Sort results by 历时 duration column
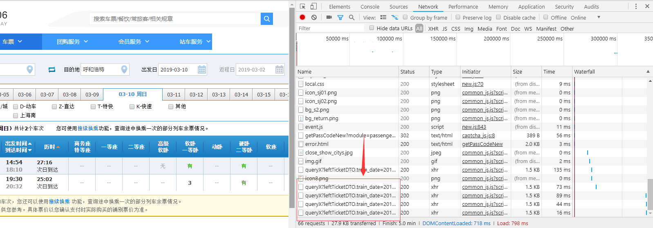 click(52, 147)
